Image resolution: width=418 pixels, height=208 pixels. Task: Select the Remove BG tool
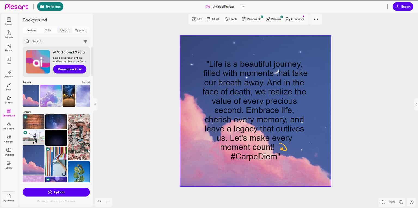(x=251, y=19)
